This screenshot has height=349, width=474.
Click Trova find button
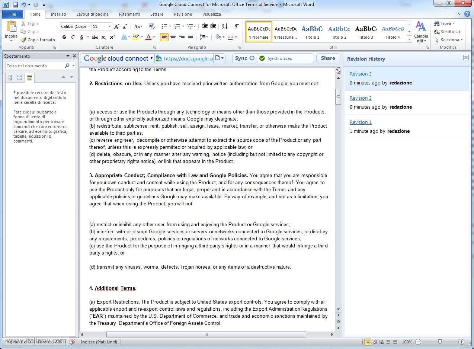444,23
